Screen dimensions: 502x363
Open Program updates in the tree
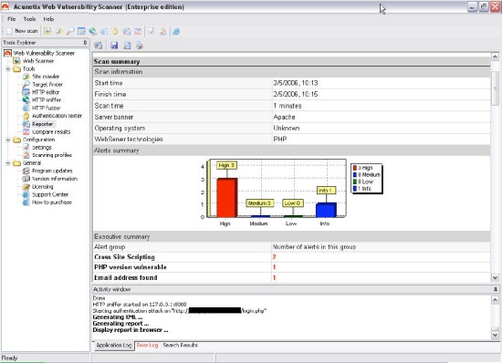pos(52,171)
